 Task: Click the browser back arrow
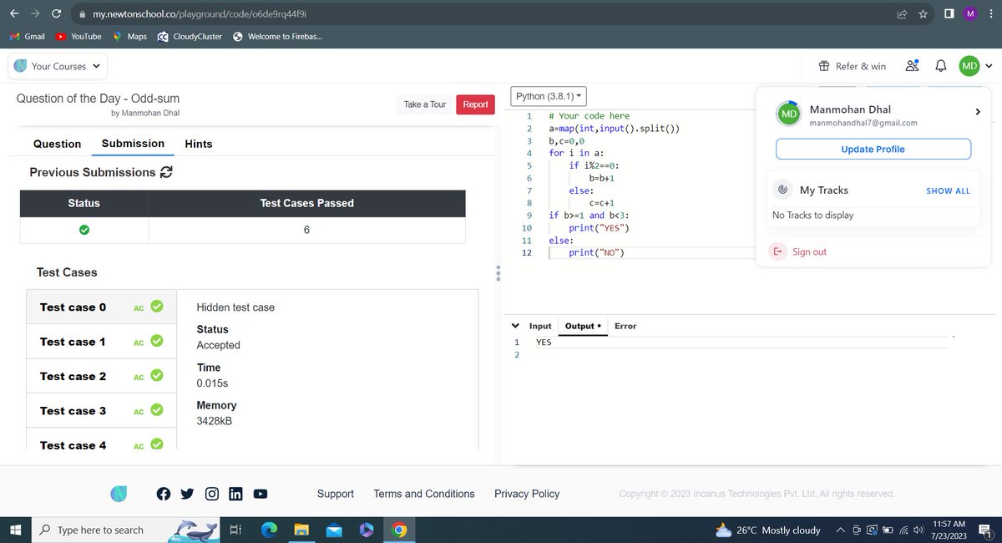click(x=14, y=14)
